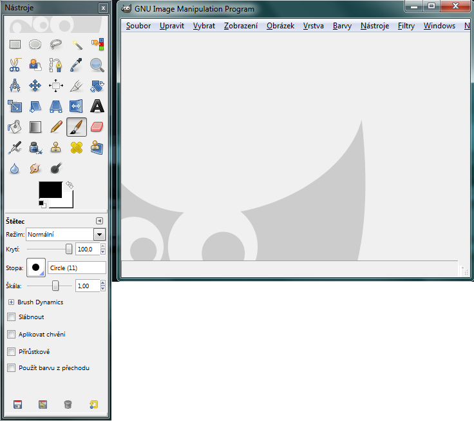Save tool options with the floppy icon
Image resolution: width=474 pixels, height=421 pixels.
pyautogui.click(x=17, y=404)
